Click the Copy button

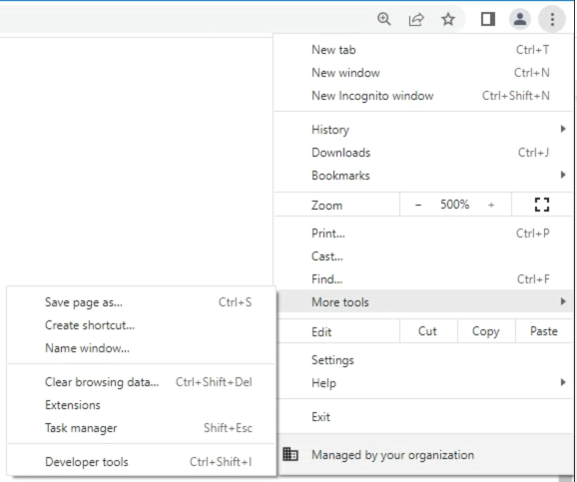click(x=486, y=331)
